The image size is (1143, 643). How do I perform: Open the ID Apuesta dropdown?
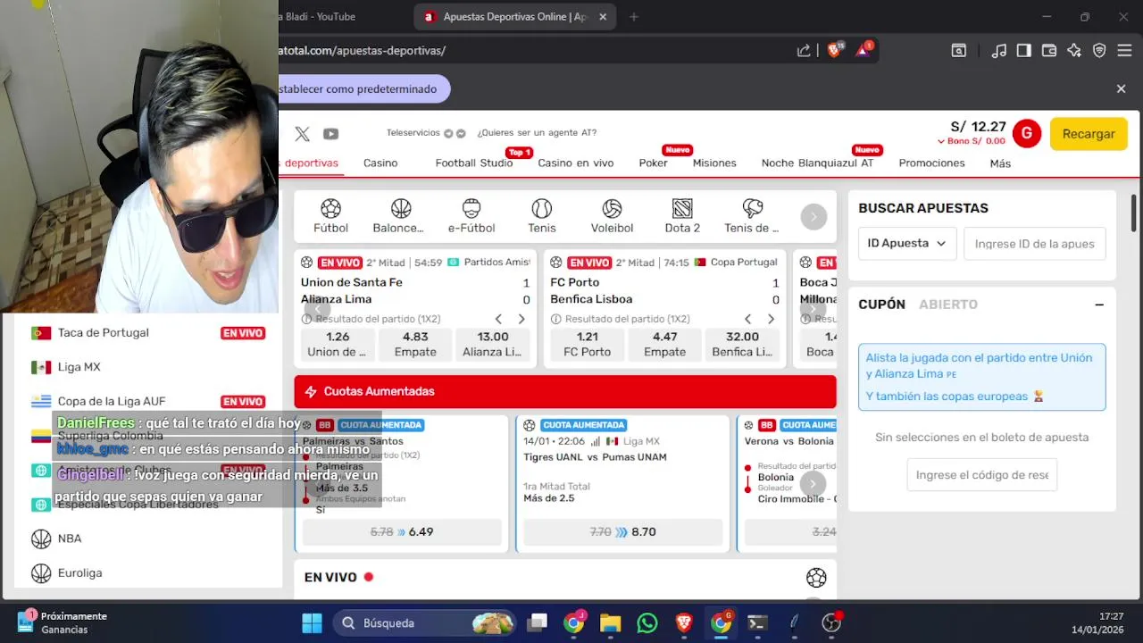click(907, 243)
